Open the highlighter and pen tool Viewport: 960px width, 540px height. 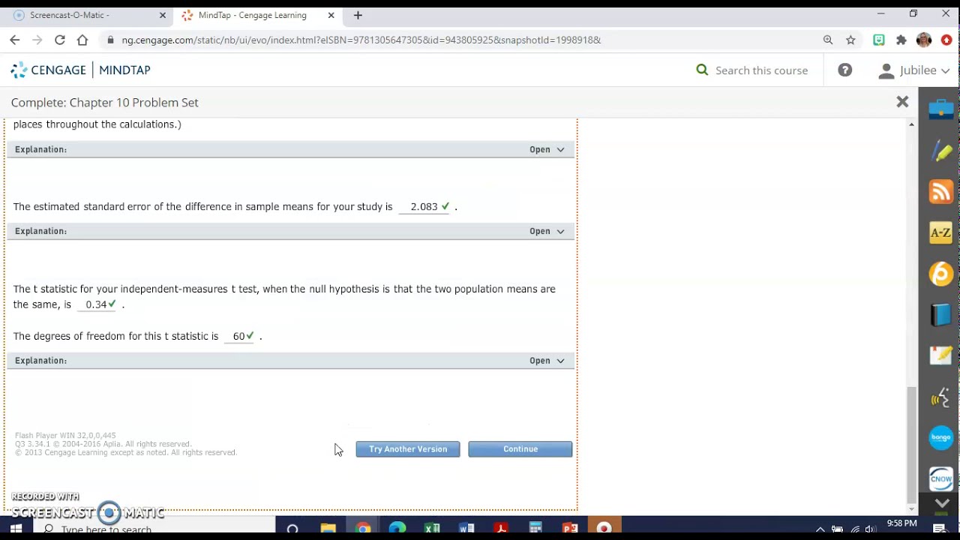[940, 151]
